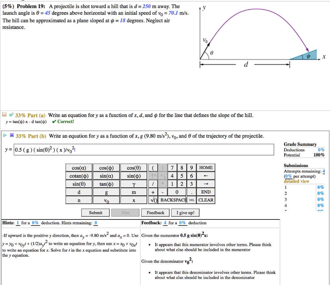Insert v0 from the keypad
330x285 pixels.
pyautogui.click(x=106, y=200)
